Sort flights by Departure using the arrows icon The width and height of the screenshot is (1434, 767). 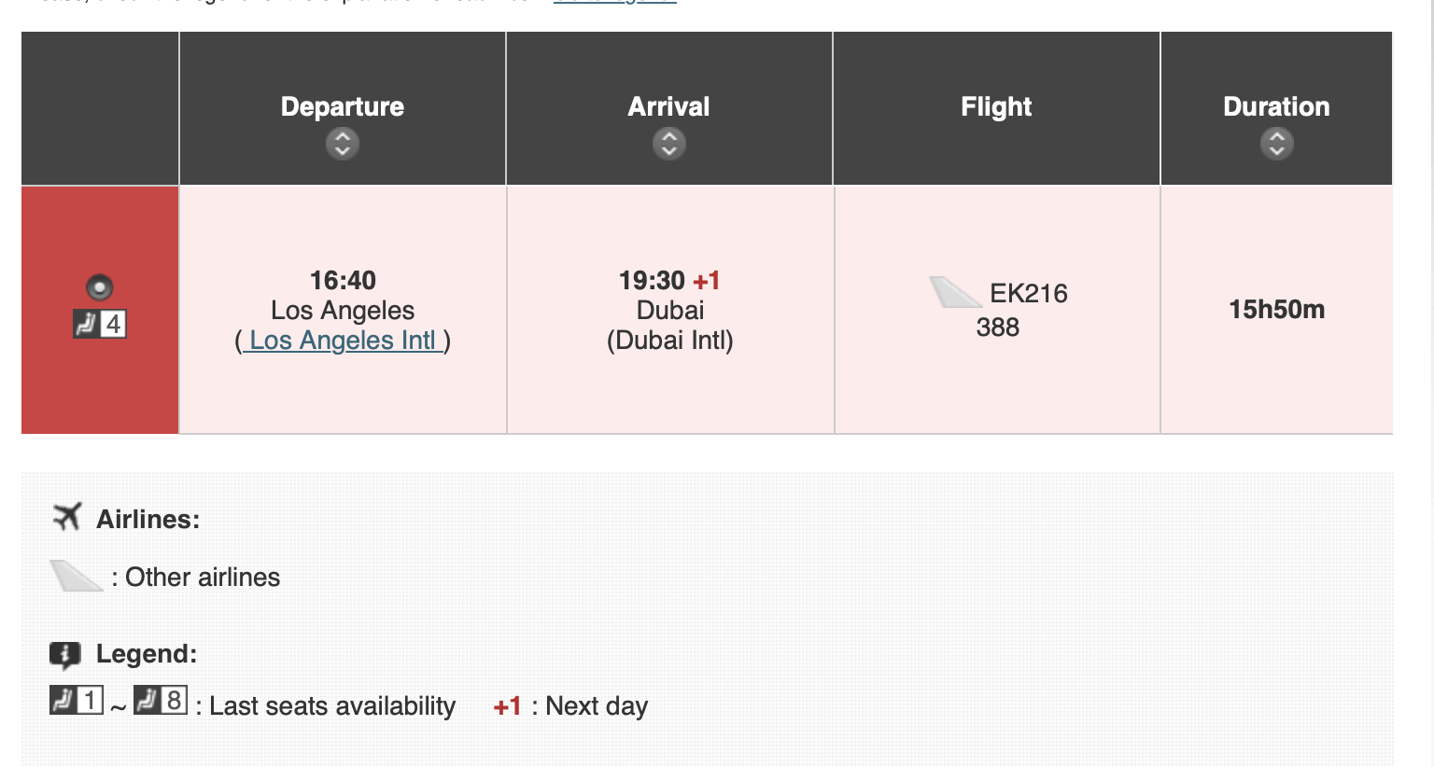[x=343, y=144]
